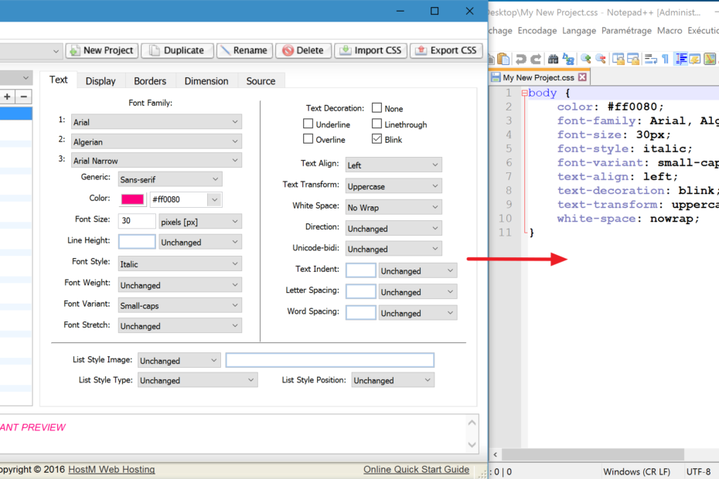Open the Online Quick Start Guide link
The width and height of the screenshot is (719, 479).
pos(416,469)
